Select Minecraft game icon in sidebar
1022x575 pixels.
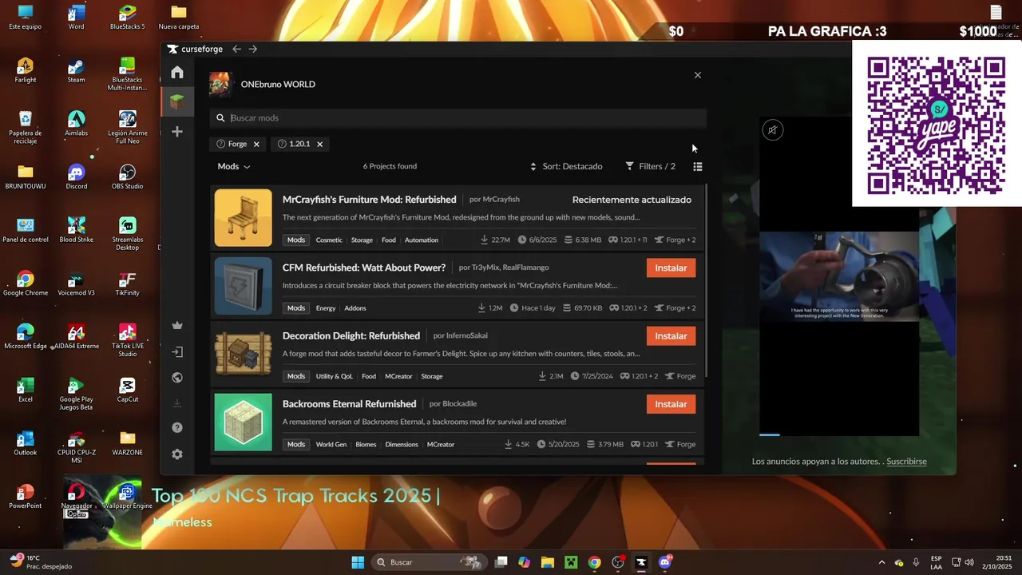click(x=177, y=101)
